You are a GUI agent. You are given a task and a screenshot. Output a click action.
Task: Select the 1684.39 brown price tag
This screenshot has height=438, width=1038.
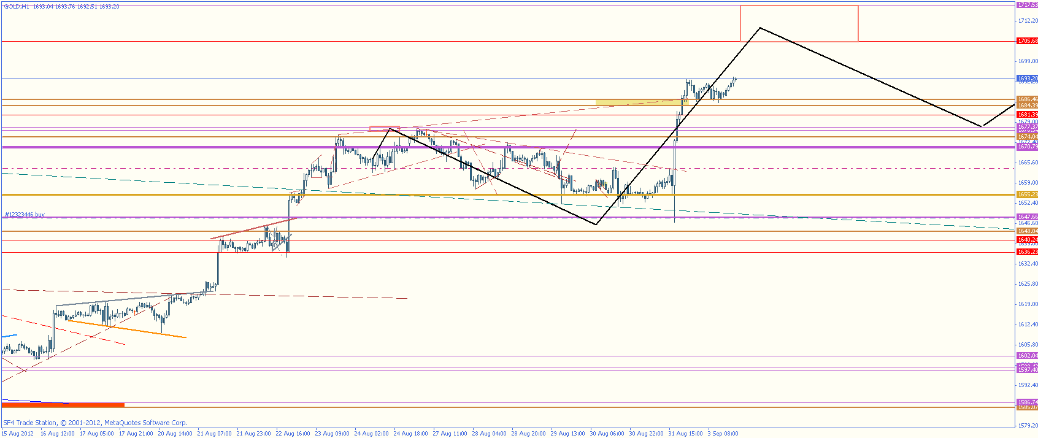[x=1027, y=106]
